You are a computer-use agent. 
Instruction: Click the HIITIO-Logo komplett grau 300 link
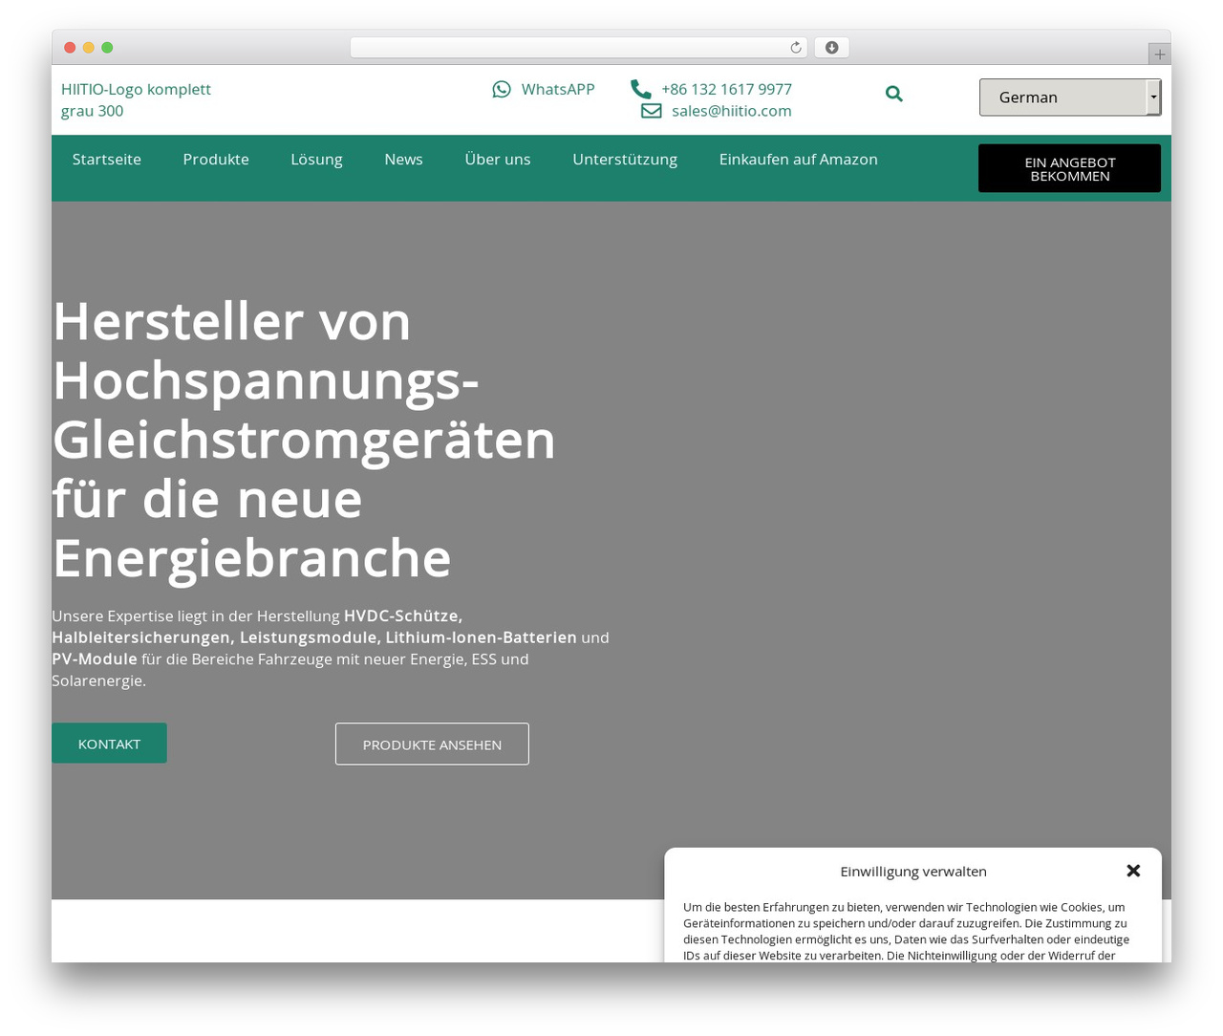click(136, 100)
